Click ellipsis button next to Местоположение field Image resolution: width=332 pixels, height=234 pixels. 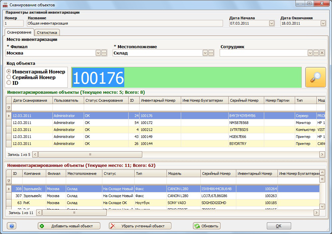[x=211, y=53]
